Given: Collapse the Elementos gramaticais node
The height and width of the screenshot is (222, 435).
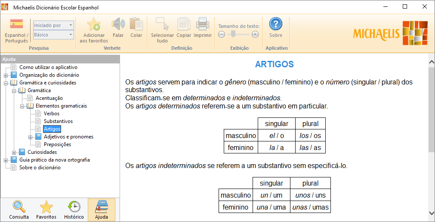Looking at the screenshot, I should pos(22,106).
